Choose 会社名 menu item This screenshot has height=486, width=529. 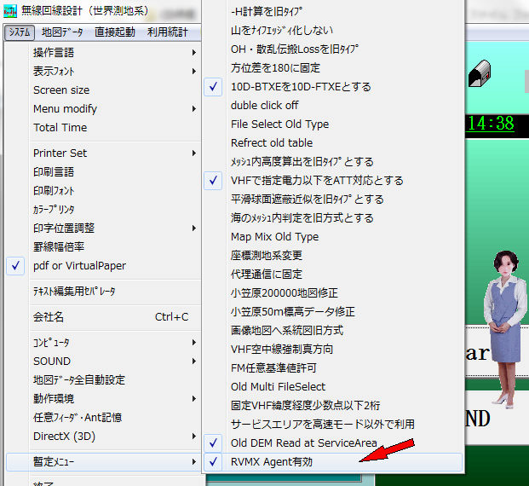[49, 317]
